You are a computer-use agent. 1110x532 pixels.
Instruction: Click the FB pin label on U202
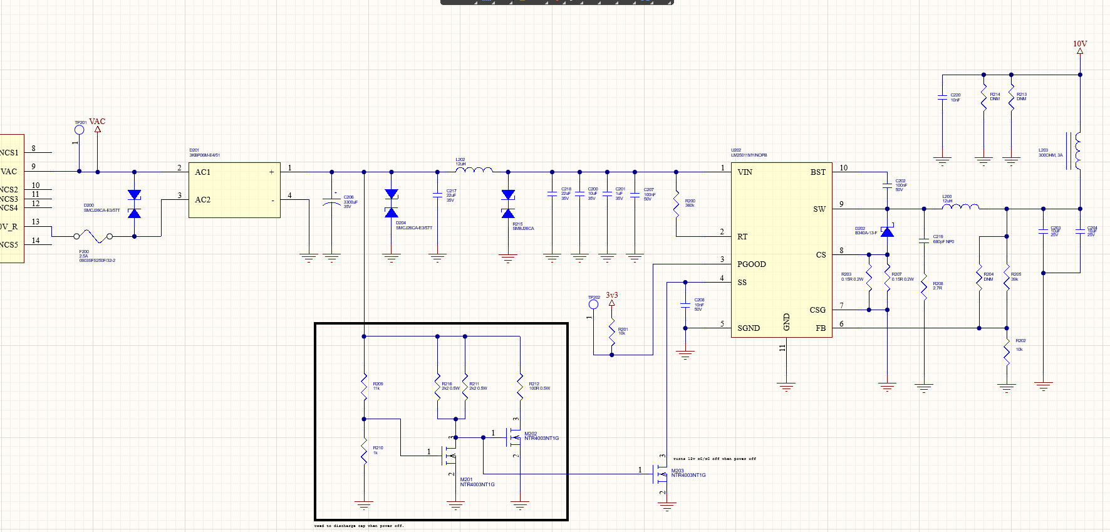coord(821,328)
